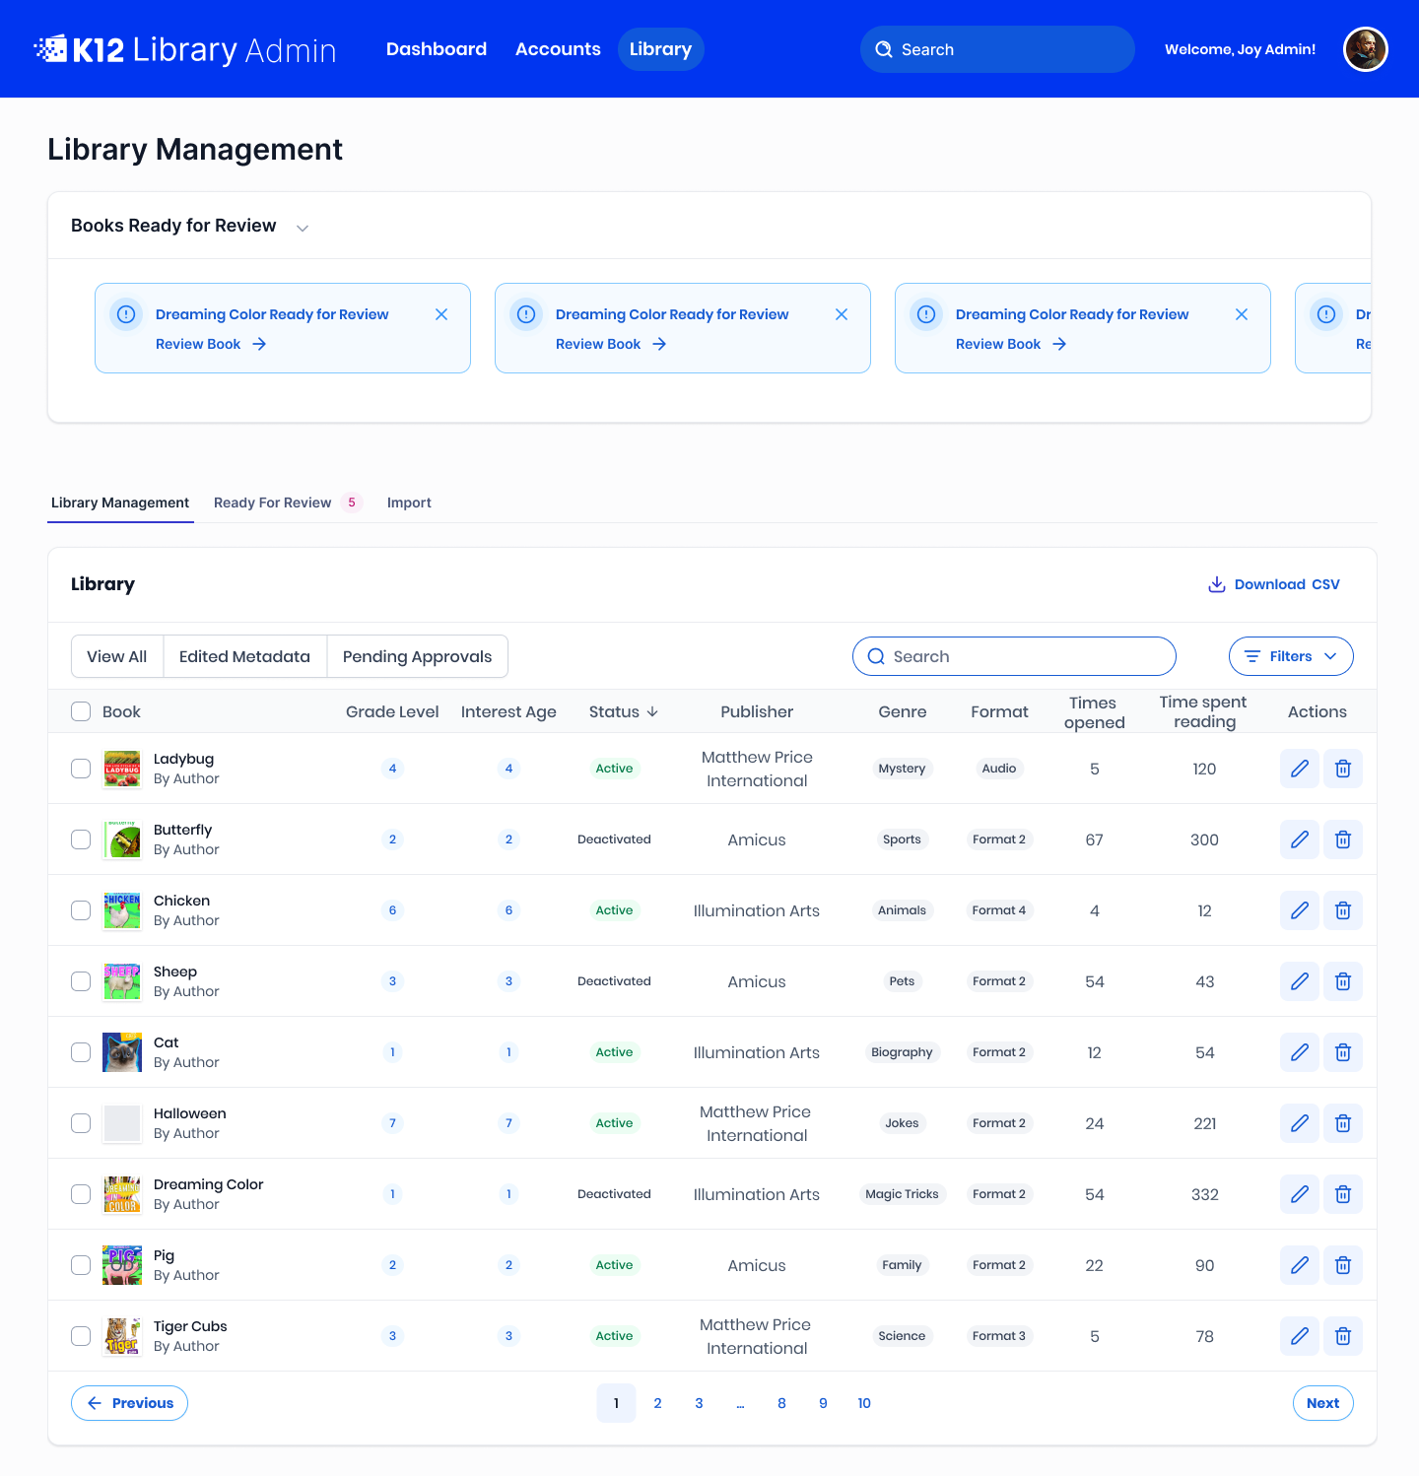Screen dimensions: 1419x1476
Task: Edit the Tiger Cubs book
Action: click(1300, 1336)
